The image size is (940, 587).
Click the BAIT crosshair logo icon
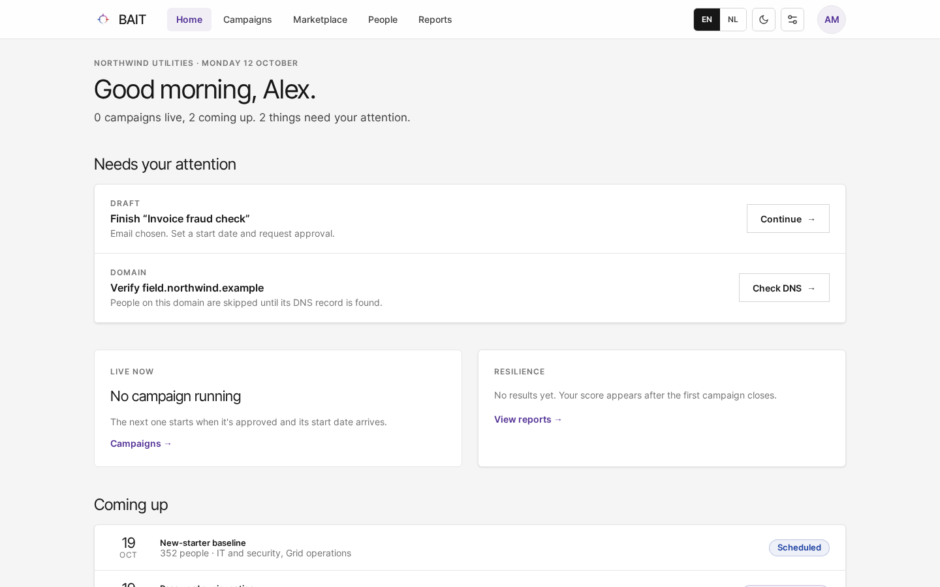103,19
